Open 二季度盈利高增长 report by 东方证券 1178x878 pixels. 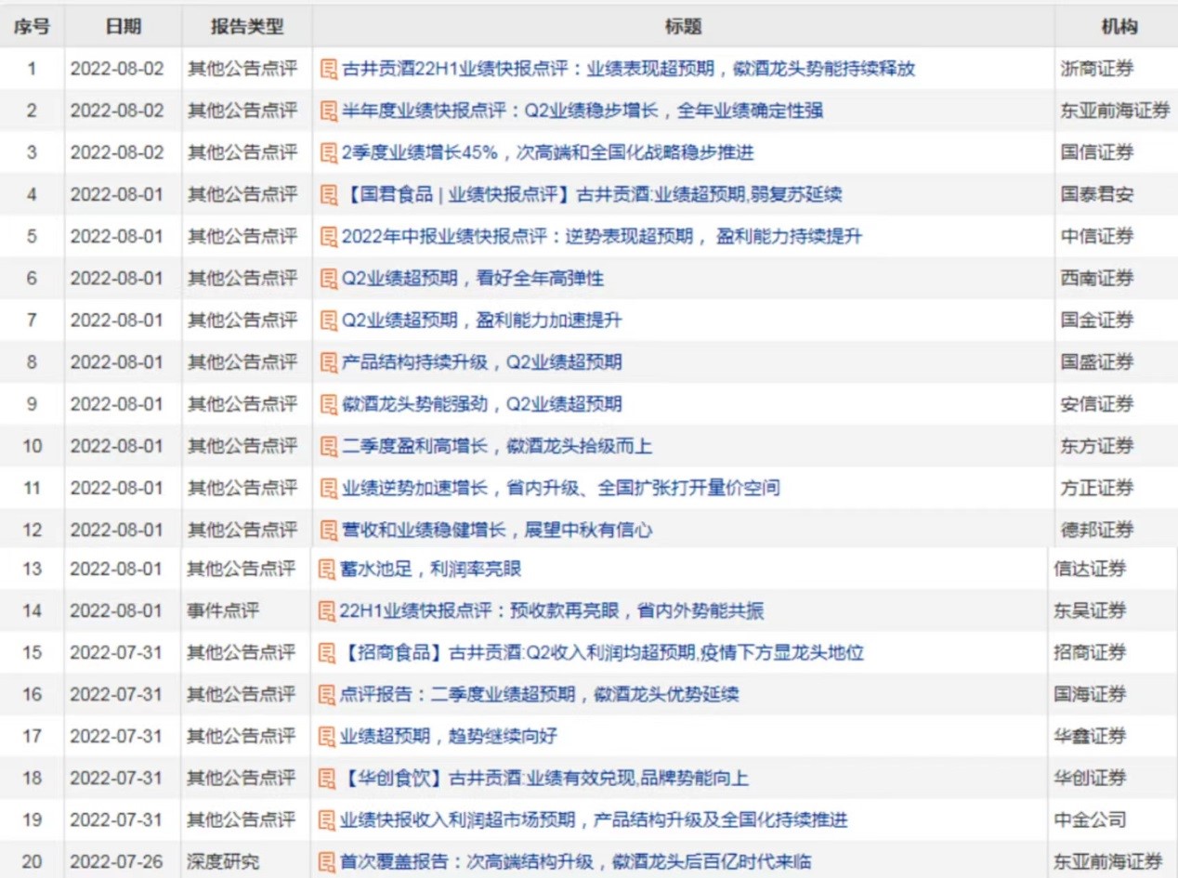[x=496, y=446]
